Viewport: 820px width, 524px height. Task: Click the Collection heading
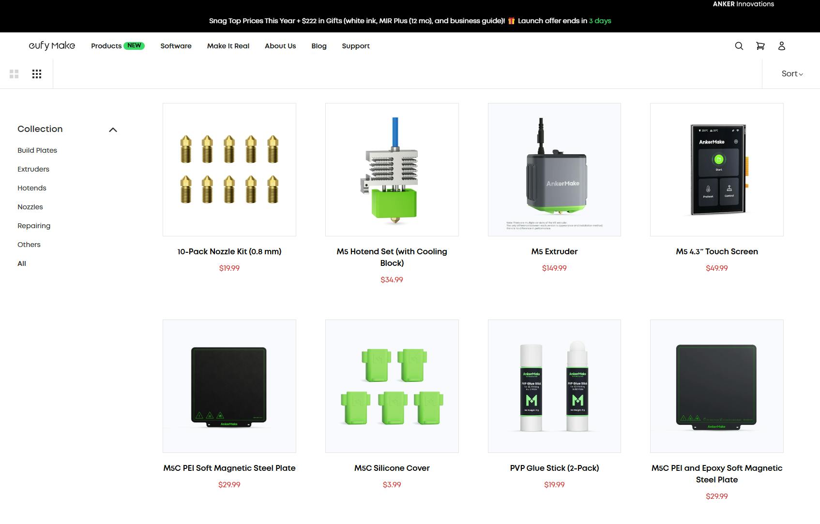pyautogui.click(x=40, y=129)
